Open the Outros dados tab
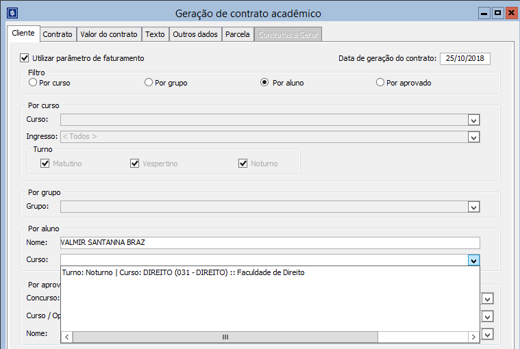Image resolution: width=520 pixels, height=349 pixels. click(195, 34)
